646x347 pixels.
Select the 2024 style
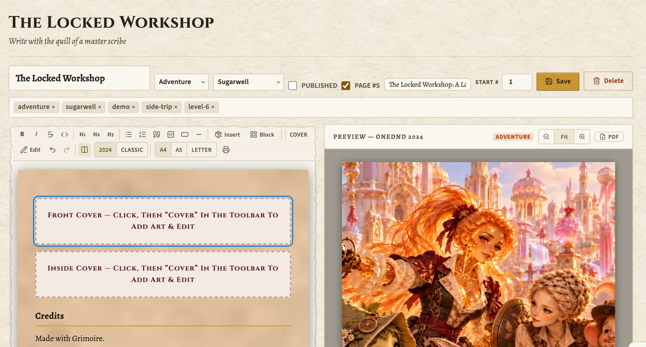(x=105, y=150)
